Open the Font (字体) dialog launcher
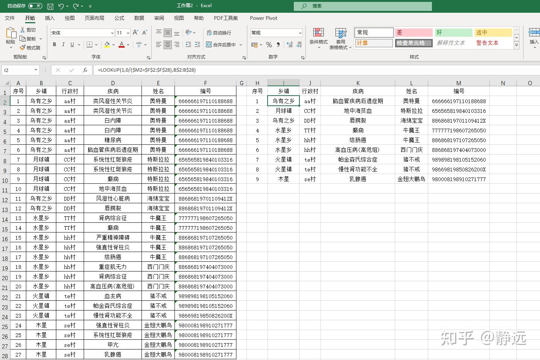 coord(149,57)
